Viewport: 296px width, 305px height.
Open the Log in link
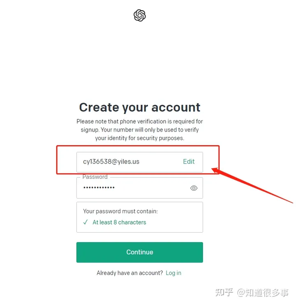tap(173, 273)
